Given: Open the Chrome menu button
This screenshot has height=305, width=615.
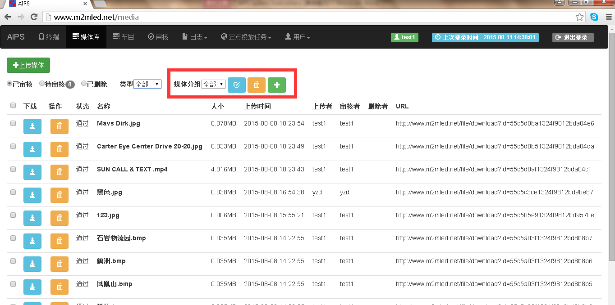Looking at the screenshot, I should 609,17.
